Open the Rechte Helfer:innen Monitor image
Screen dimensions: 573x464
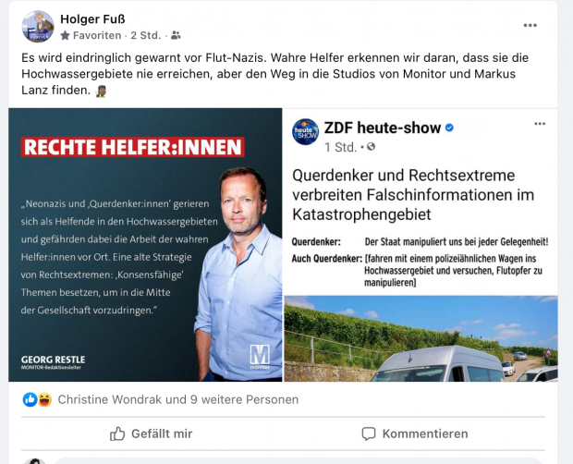[x=145, y=245]
